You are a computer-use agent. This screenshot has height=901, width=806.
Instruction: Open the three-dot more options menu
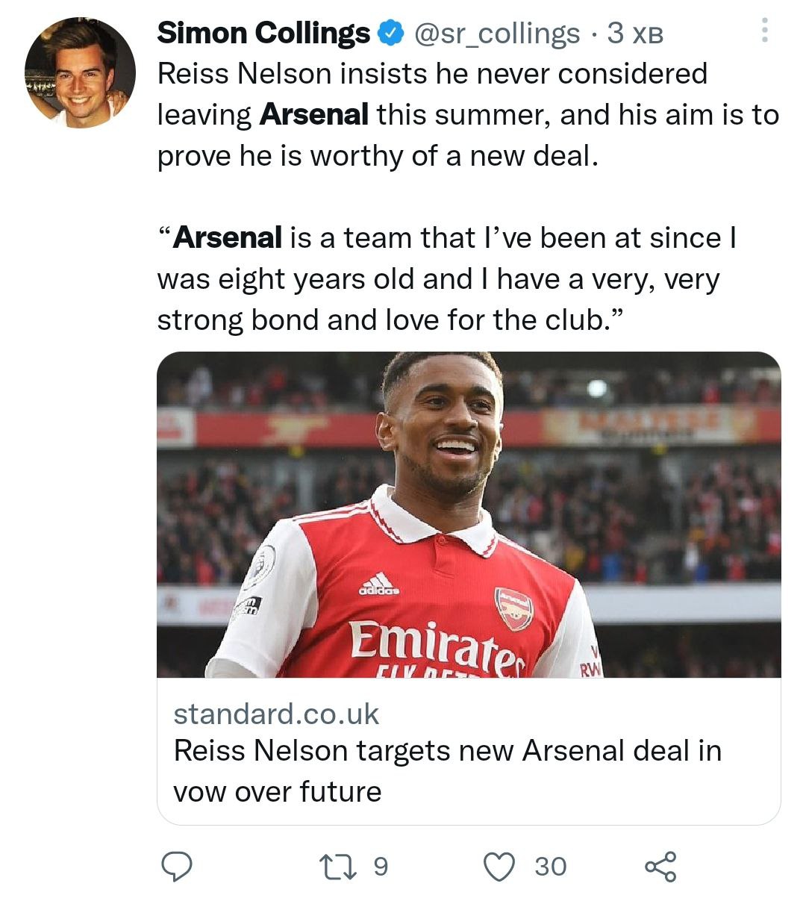764,31
